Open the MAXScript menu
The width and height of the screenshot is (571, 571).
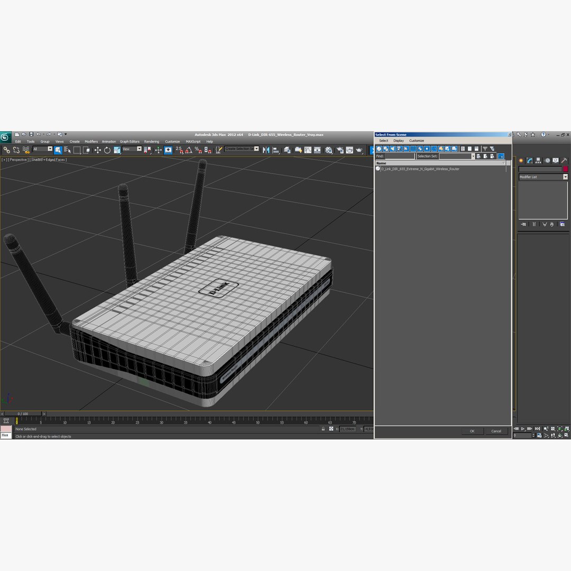tap(193, 142)
